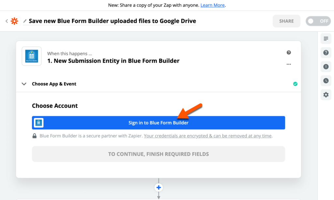Edit the Zap title text field
This screenshot has height=200, width=334.
tap(112, 21)
